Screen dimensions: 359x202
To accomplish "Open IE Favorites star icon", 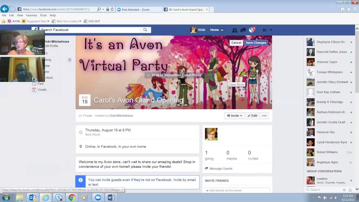I will [x=349, y=9].
